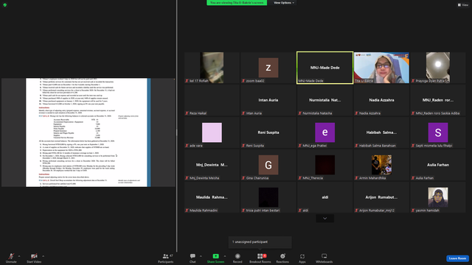Select Nadia Azzahra participant tile
Viewport: 472px width, 265px height.
tap(381, 100)
